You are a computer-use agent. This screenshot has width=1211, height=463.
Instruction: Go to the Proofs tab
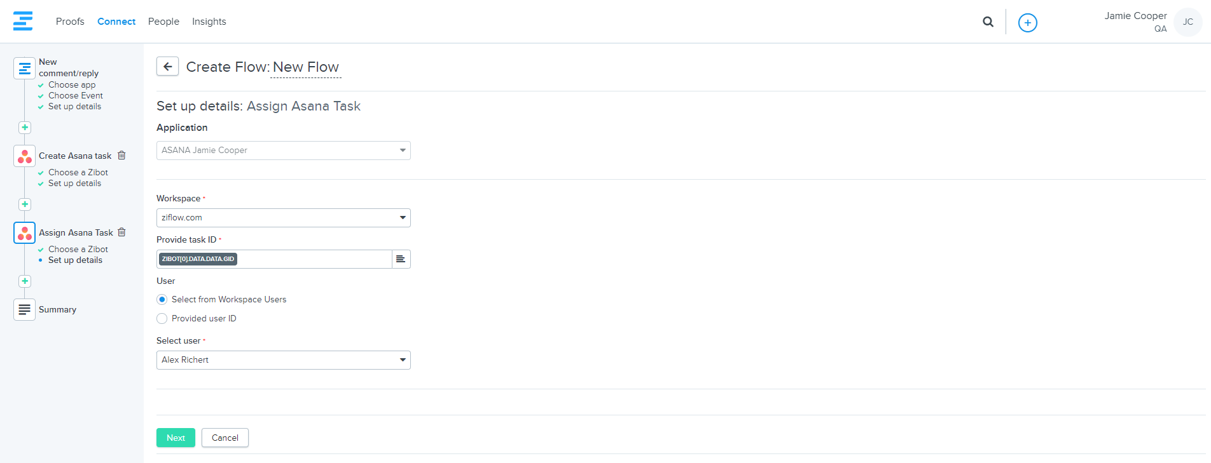click(x=70, y=22)
